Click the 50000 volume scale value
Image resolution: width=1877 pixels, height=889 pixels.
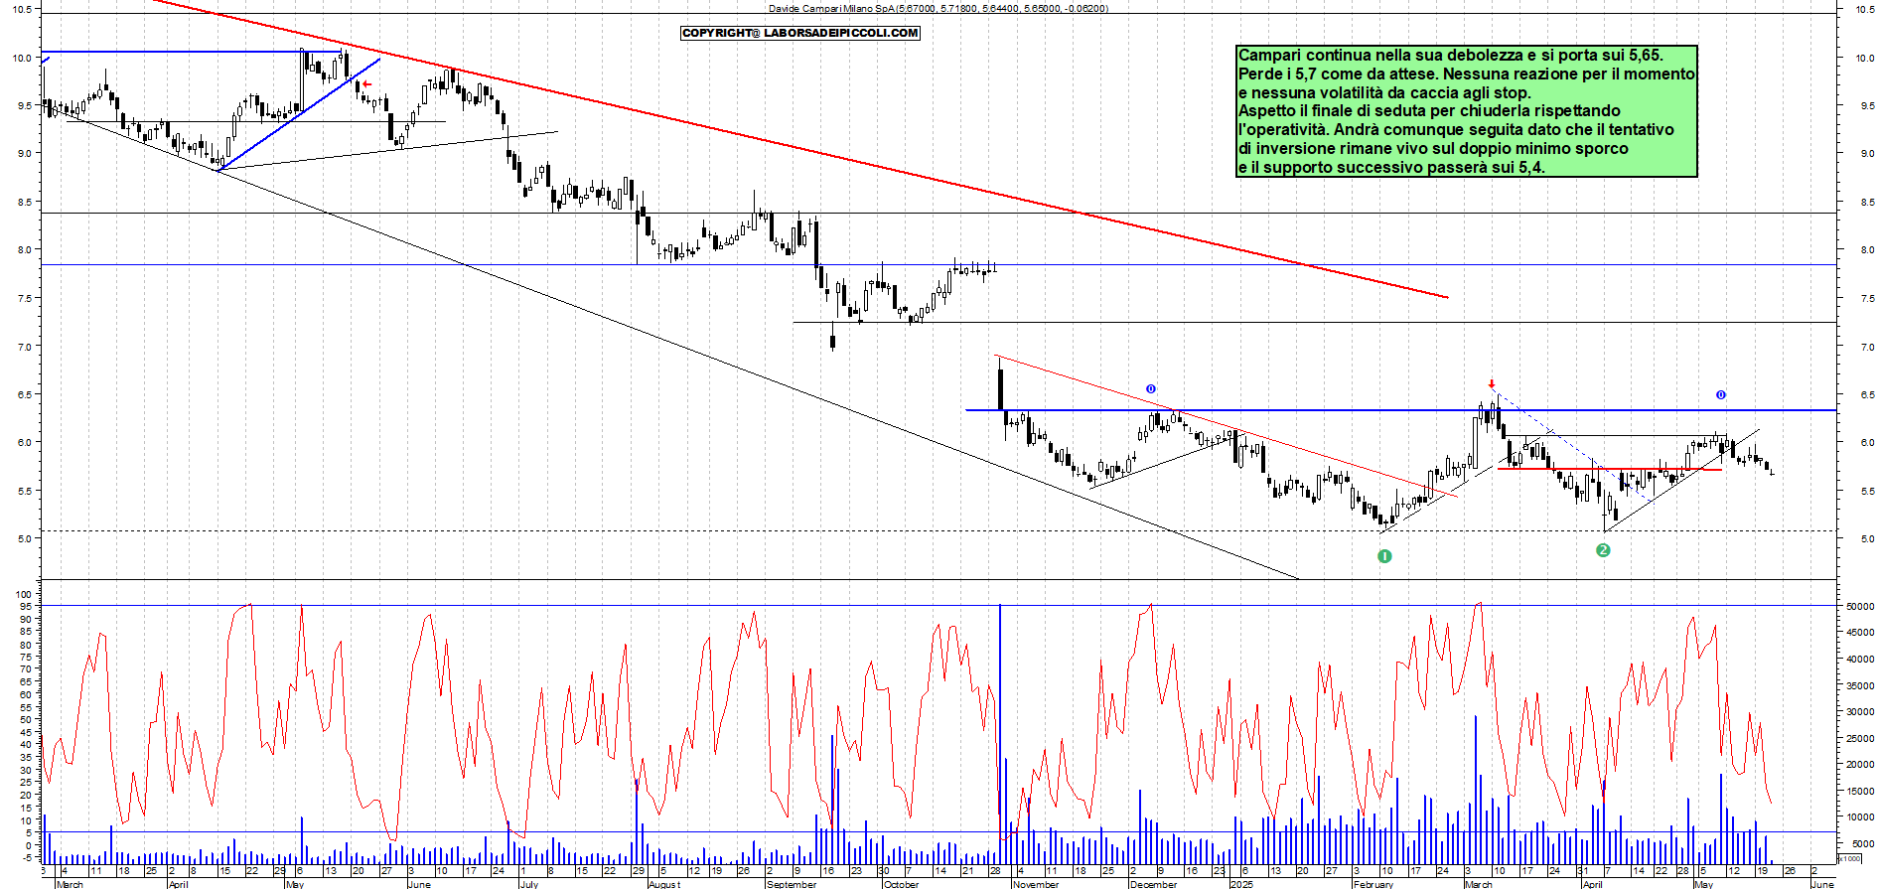click(x=1860, y=606)
